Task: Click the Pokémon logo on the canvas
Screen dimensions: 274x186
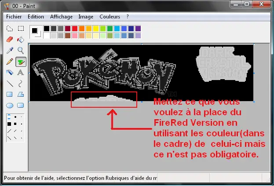Action: coord(104,72)
